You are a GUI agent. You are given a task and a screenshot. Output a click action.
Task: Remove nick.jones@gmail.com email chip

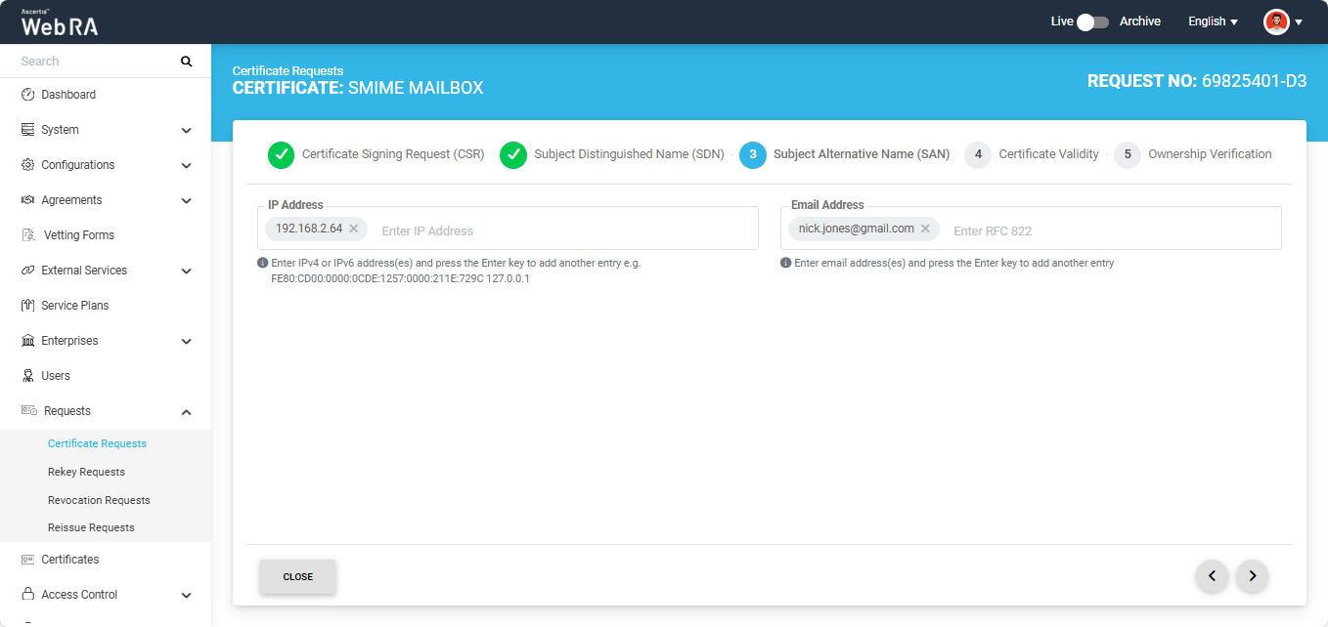(x=925, y=229)
